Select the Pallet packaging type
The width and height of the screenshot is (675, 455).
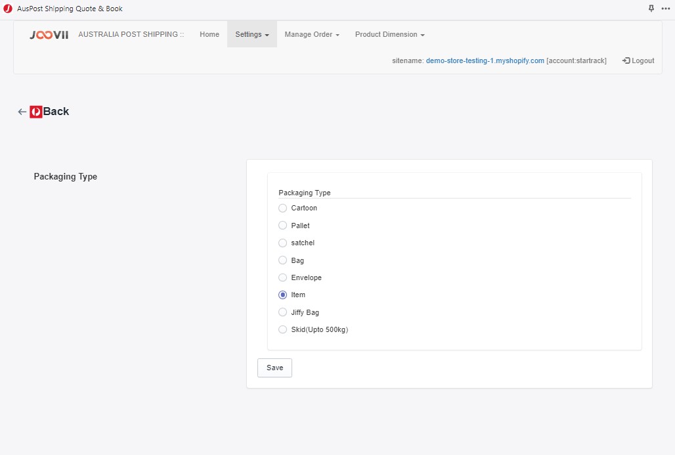pyautogui.click(x=282, y=225)
